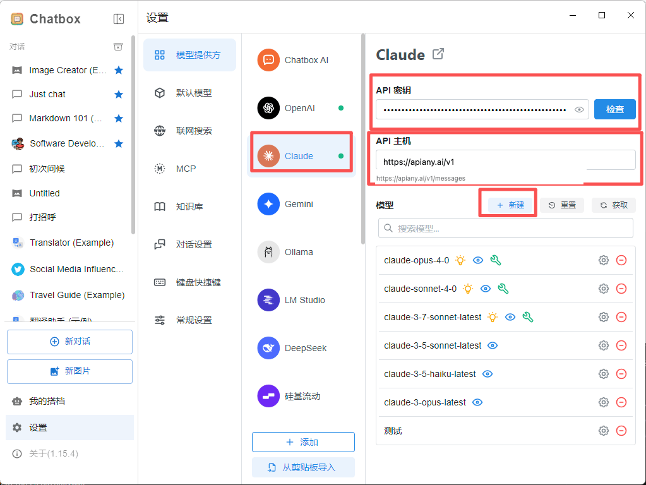Click the Chatbox logo icon

(x=17, y=19)
